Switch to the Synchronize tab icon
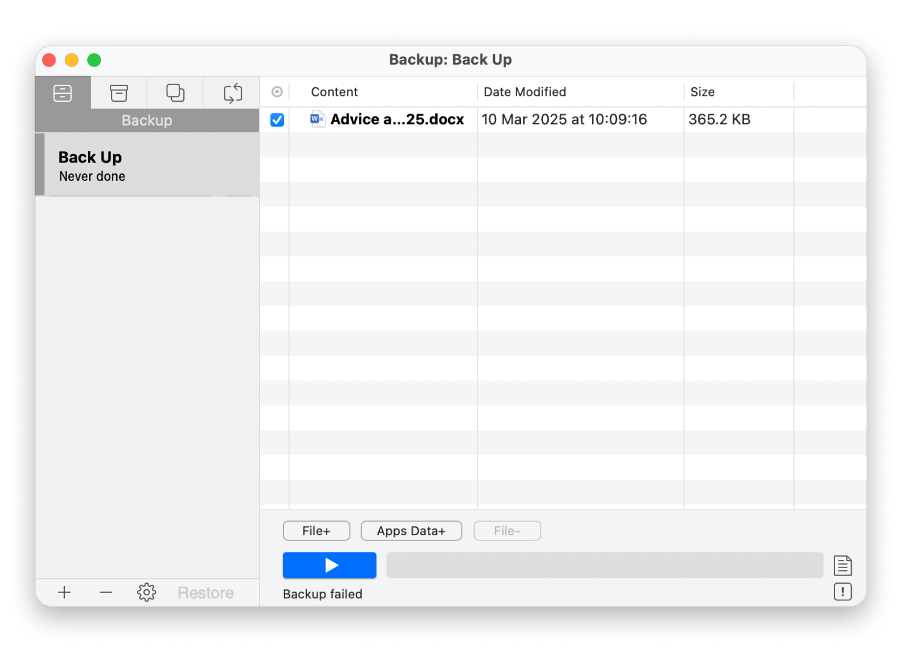This screenshot has width=902, height=653. 232,93
